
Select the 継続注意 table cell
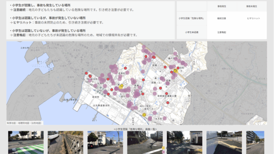click(222, 18)
